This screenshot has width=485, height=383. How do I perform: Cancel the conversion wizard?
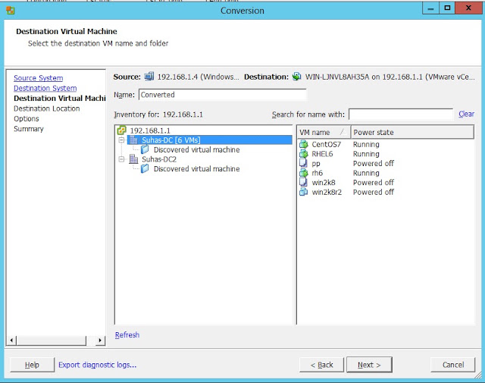(453, 365)
